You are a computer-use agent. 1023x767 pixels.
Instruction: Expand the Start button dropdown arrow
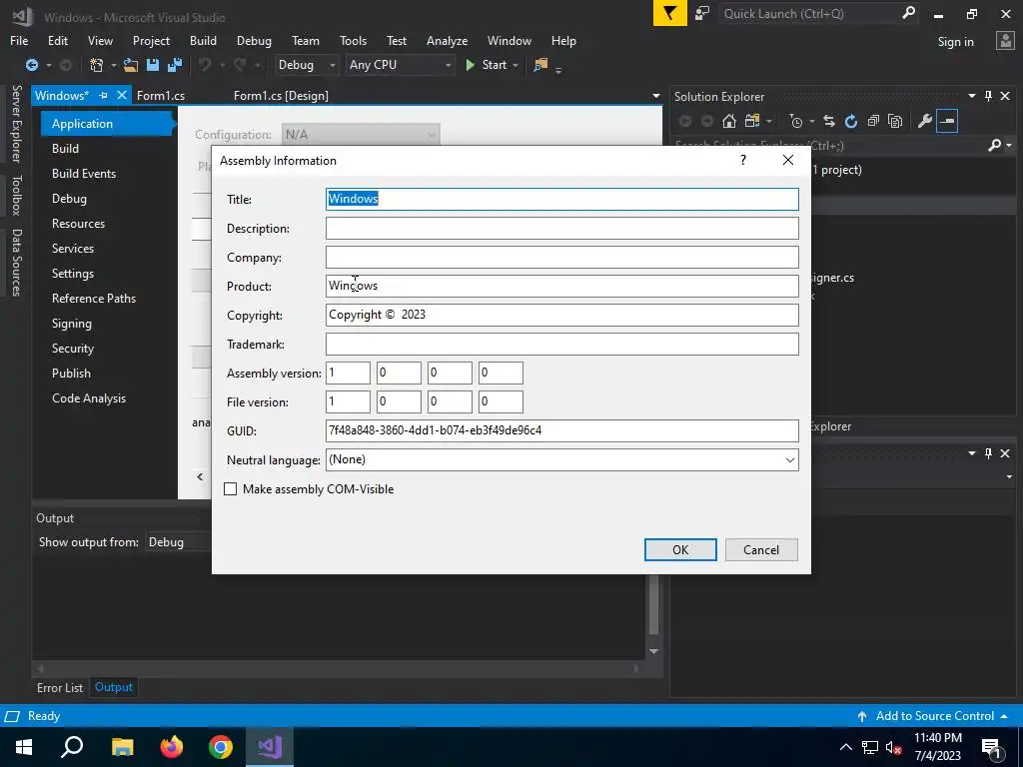[515, 65]
